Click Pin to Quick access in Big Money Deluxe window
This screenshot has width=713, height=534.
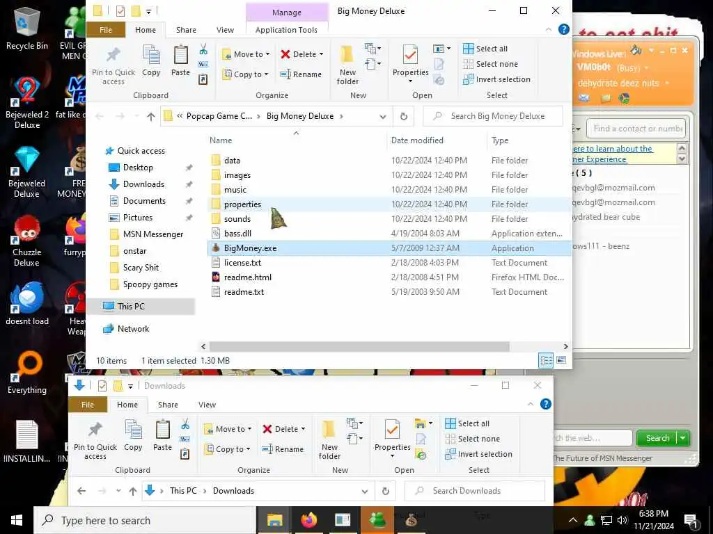coord(113,66)
